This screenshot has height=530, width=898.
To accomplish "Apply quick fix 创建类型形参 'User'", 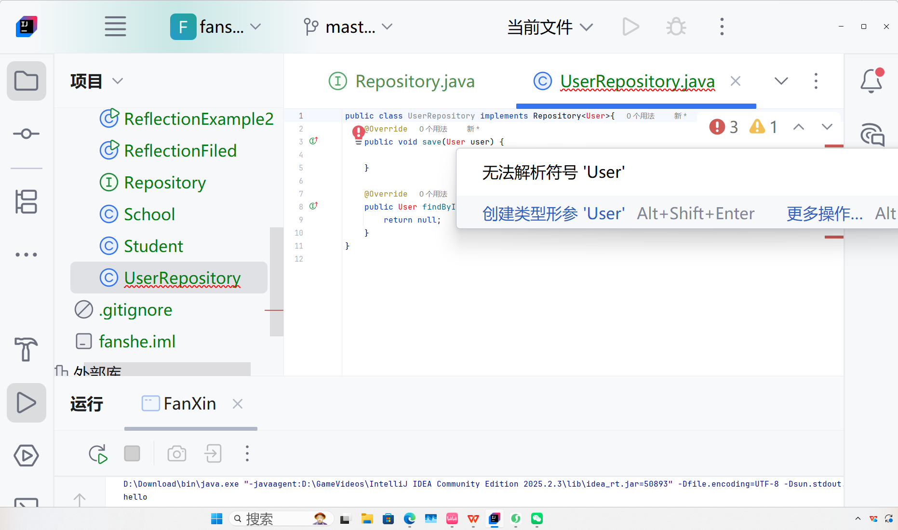I will (553, 213).
